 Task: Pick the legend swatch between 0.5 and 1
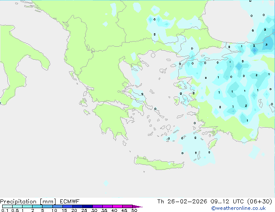17,206
